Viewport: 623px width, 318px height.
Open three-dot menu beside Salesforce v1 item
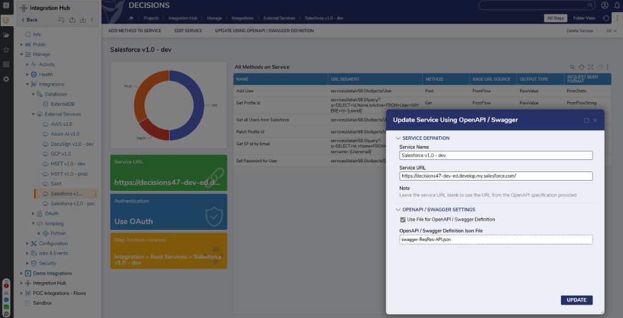(x=96, y=194)
